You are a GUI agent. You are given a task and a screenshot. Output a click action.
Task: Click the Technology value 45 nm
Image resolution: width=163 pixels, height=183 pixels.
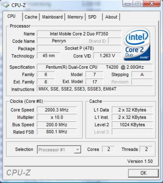49,56
